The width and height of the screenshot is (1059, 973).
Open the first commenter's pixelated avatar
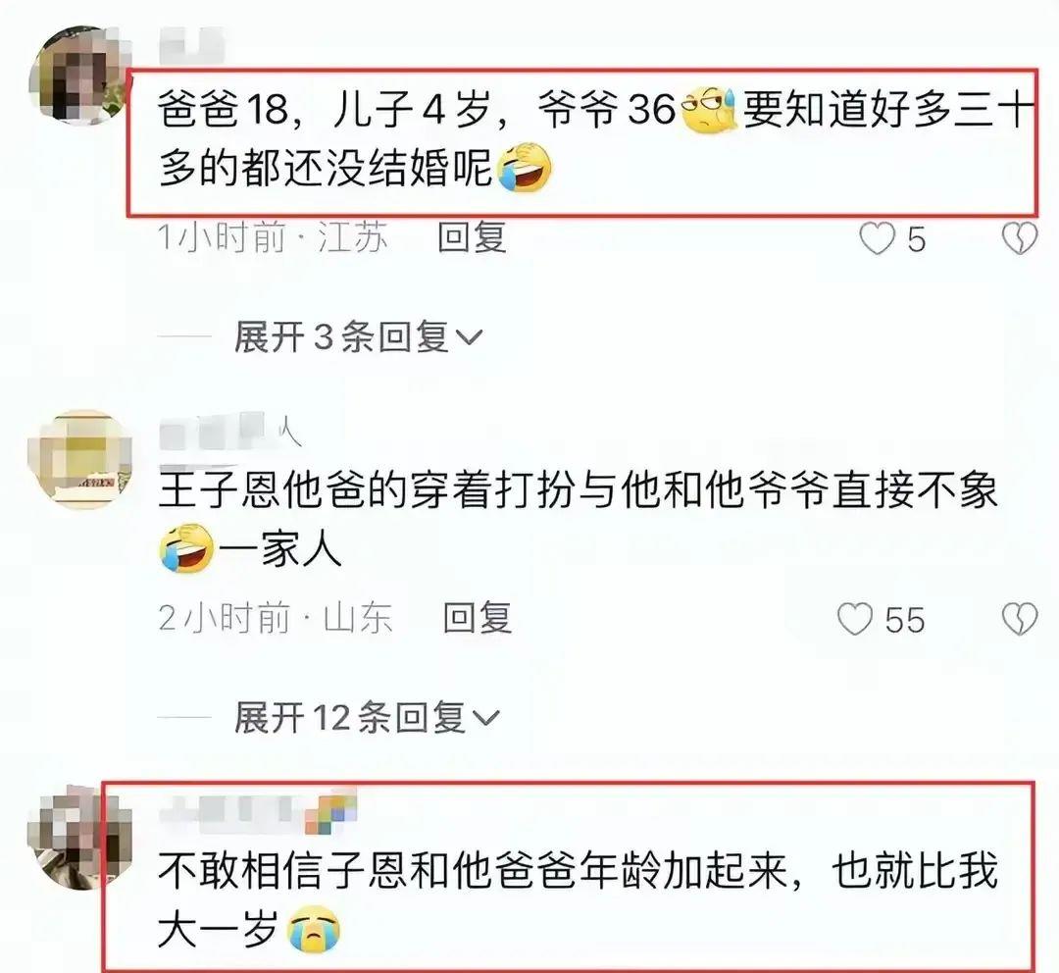(79, 77)
